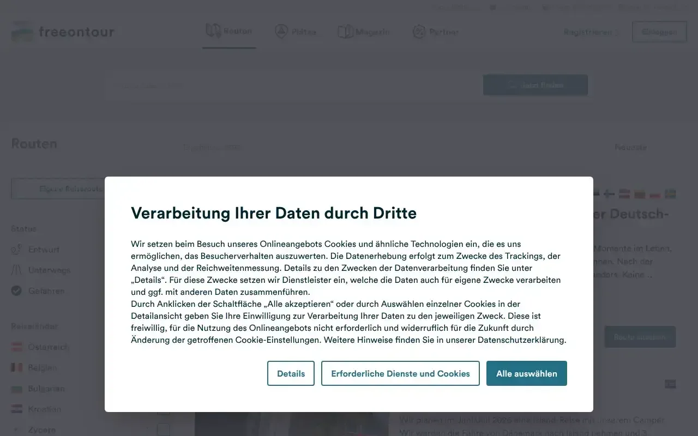
Task: Choose Erforderliche Dienste und Cookies
Action: (400, 373)
